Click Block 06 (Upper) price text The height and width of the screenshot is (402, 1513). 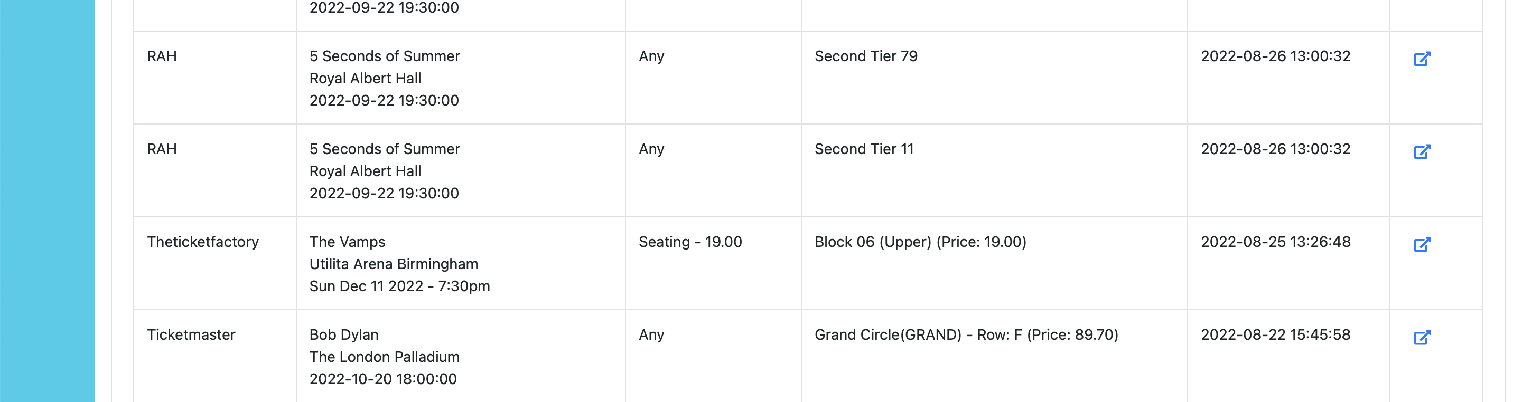point(920,242)
